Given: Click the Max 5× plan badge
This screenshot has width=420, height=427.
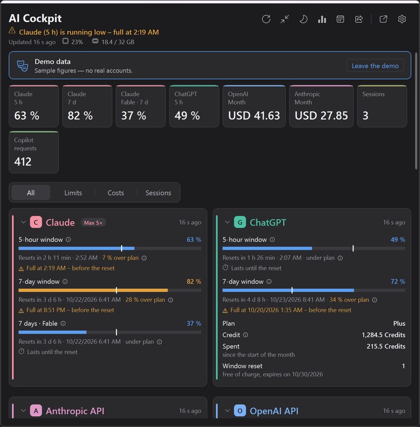Looking at the screenshot, I should coord(93,222).
